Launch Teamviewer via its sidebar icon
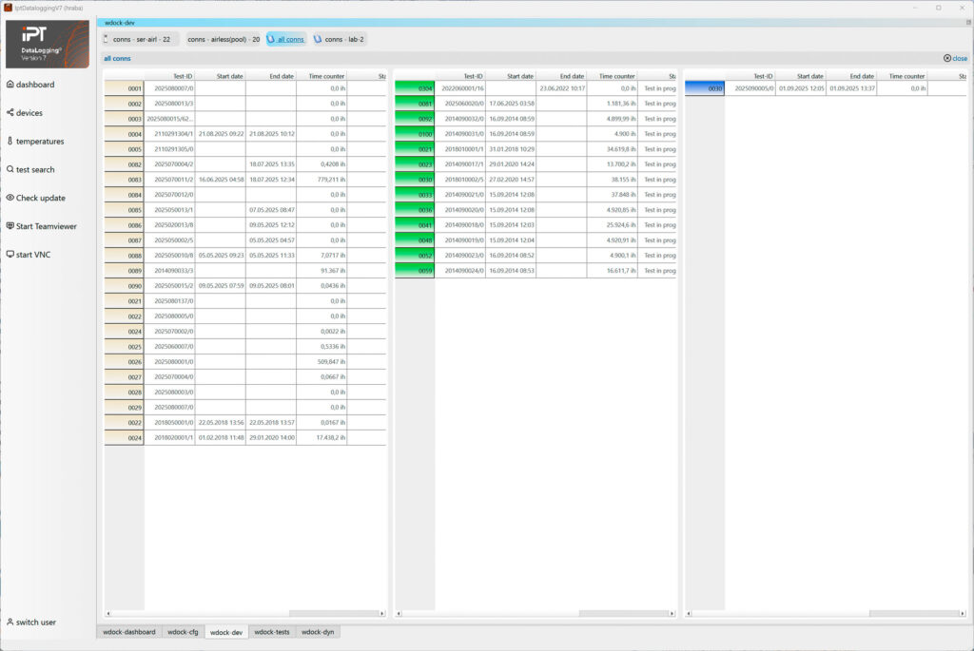 (x=11, y=226)
